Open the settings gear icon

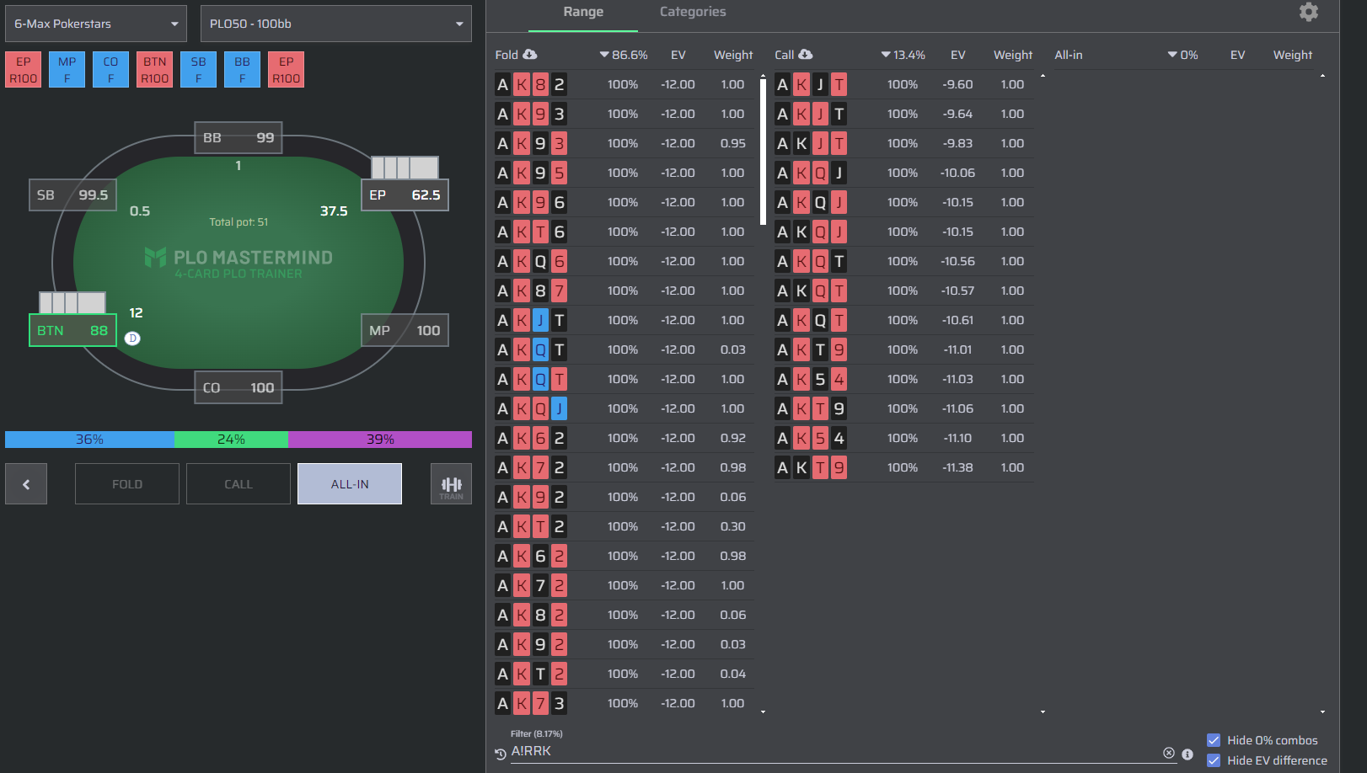point(1308,12)
